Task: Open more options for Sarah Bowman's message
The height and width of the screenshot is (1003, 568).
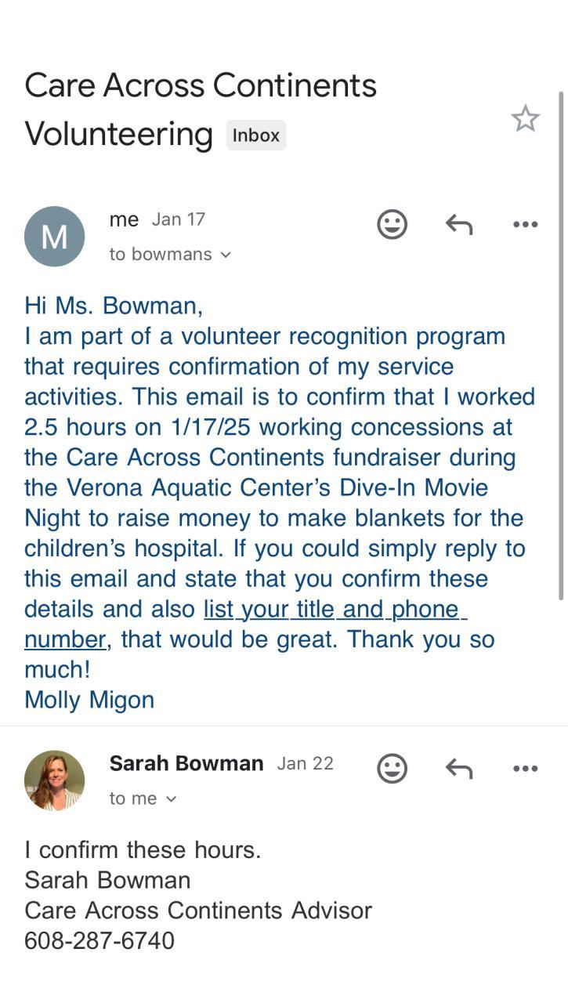Action: (525, 769)
